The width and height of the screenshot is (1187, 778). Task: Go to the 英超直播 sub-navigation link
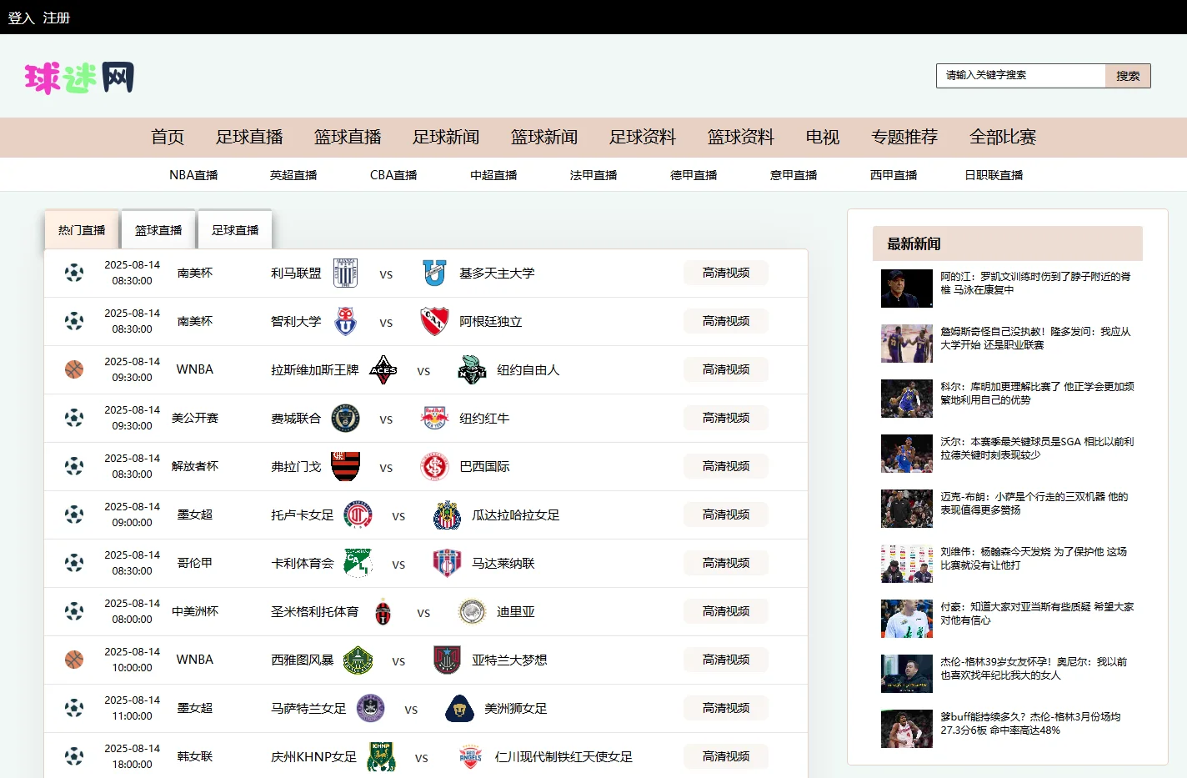[x=293, y=175]
